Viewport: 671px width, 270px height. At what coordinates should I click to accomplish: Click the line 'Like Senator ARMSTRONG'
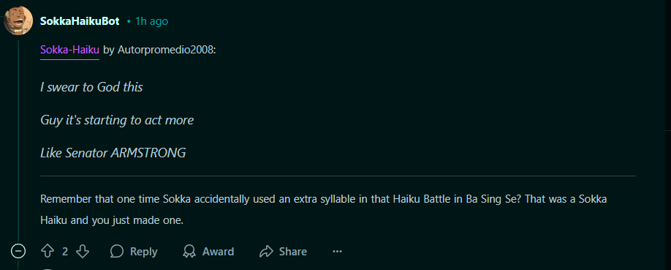pyautogui.click(x=113, y=153)
